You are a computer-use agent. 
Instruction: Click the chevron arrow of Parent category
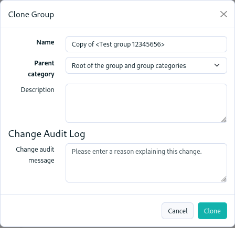coord(217,65)
